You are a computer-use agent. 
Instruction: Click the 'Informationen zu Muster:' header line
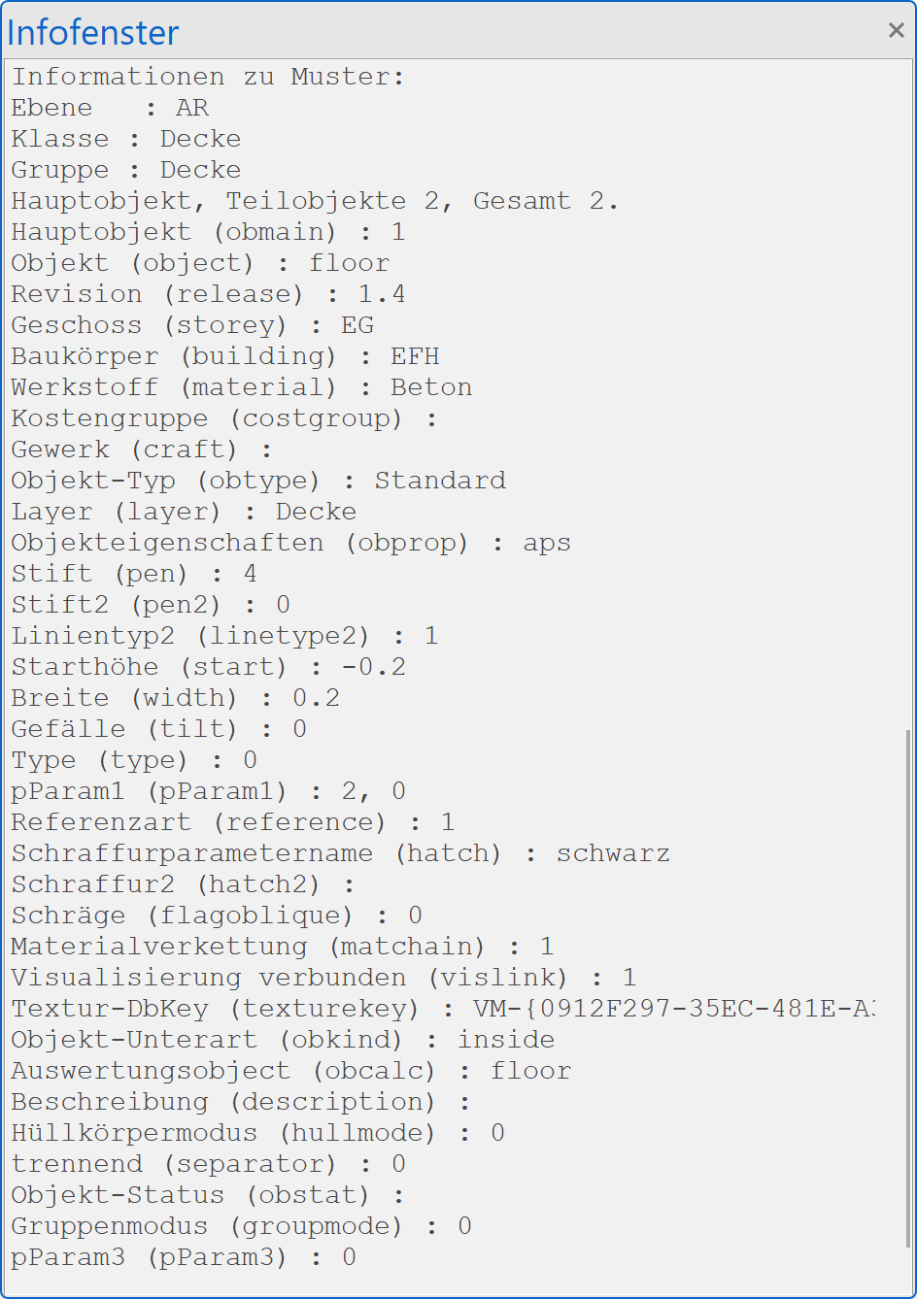click(208, 77)
